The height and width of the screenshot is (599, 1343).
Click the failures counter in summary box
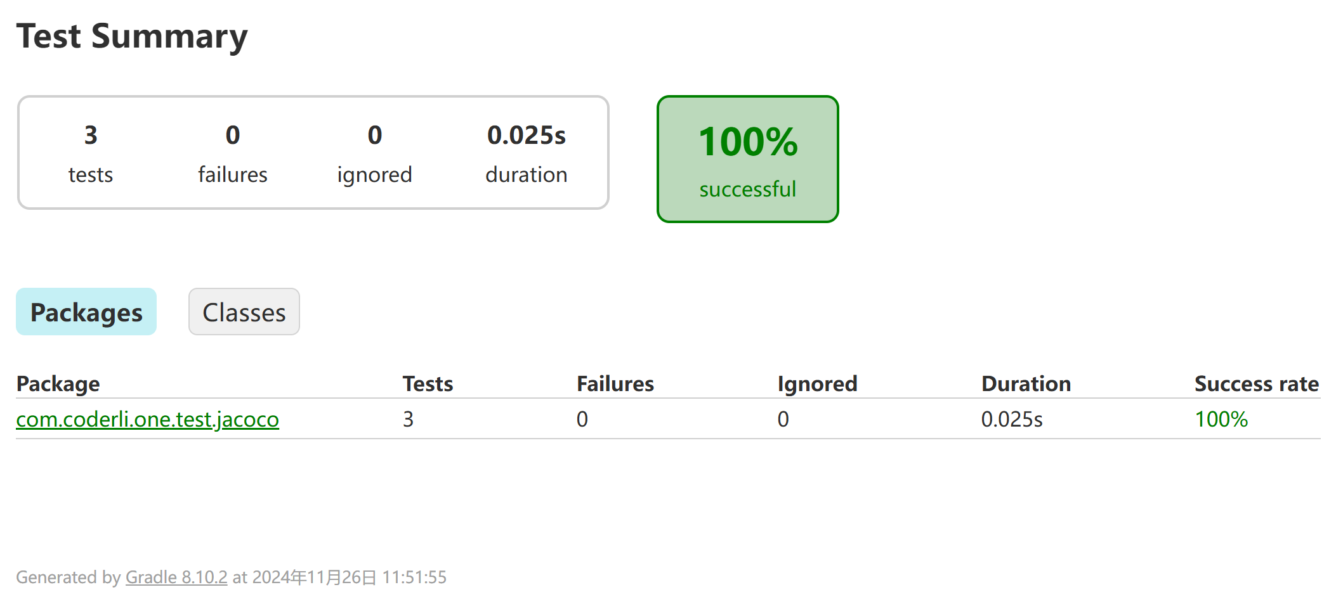[x=233, y=152]
